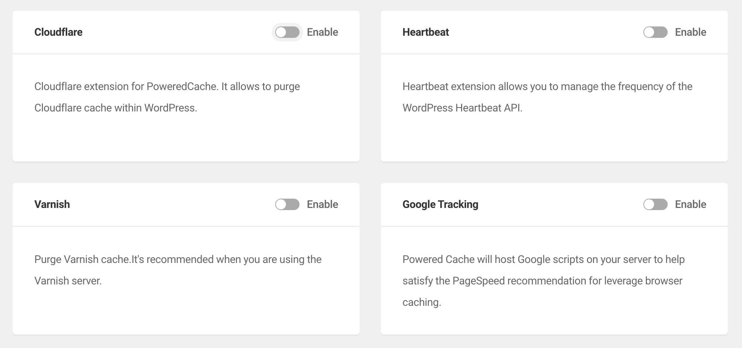The width and height of the screenshot is (742, 348).
Task: Click 'WordPress Heartbeat API' text line
Action: 462,108
